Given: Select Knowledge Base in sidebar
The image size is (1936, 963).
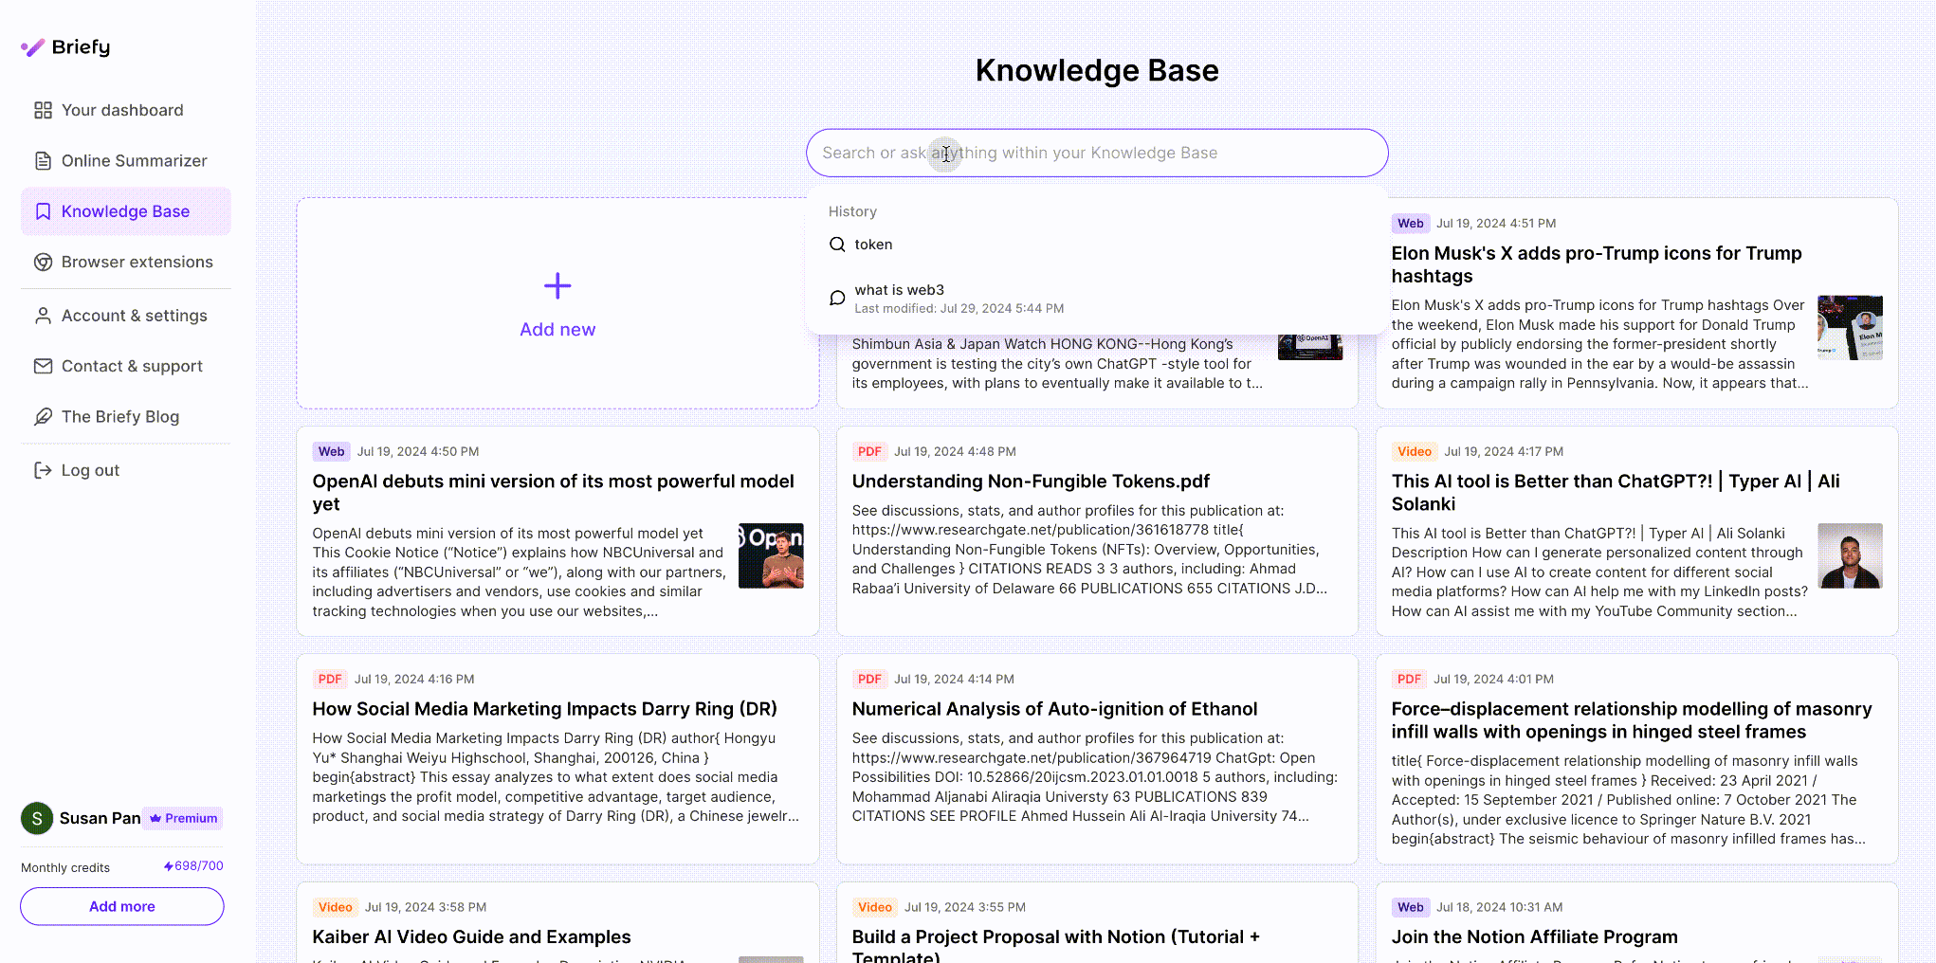Looking at the screenshot, I should [x=126, y=211].
